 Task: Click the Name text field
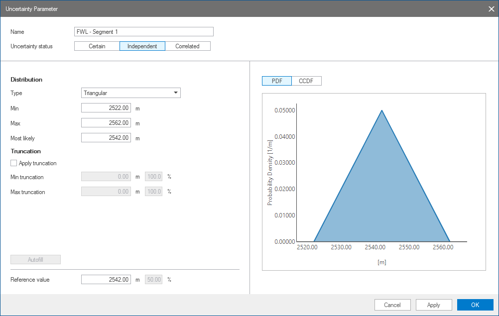pos(143,32)
